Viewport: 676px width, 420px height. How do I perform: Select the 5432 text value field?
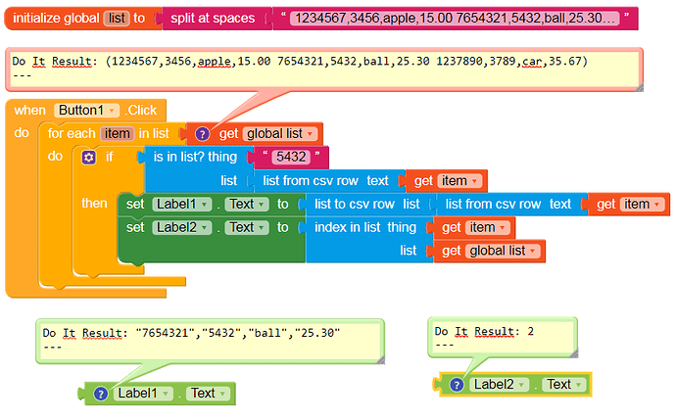(291, 158)
